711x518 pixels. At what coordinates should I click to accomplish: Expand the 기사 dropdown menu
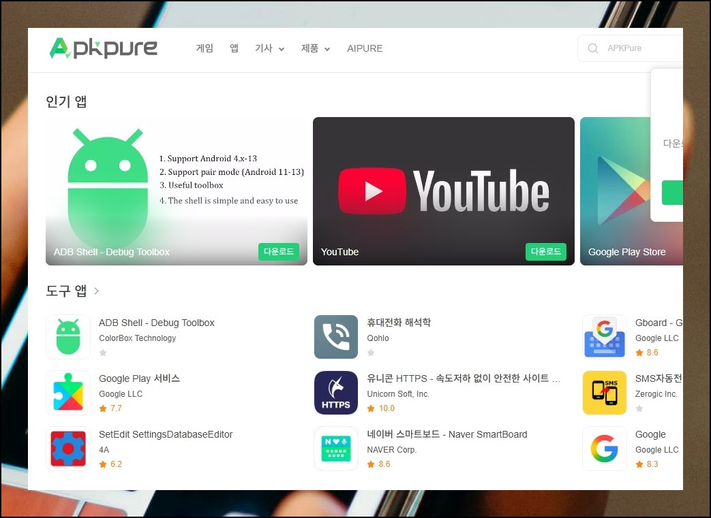tap(270, 48)
